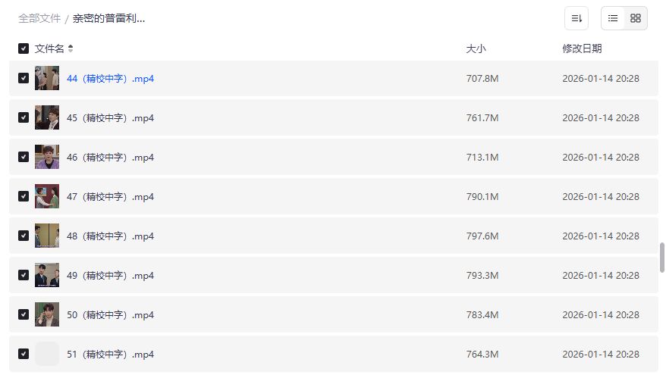Deselect the checkbox for file 51
This screenshot has height=375, width=666.
click(x=24, y=354)
